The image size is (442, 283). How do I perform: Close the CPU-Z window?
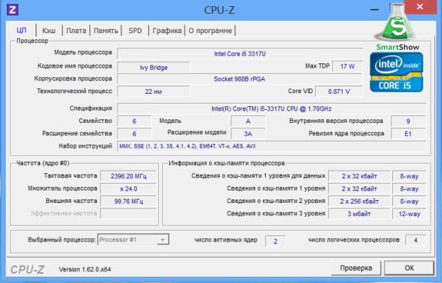pyautogui.click(x=420, y=7)
